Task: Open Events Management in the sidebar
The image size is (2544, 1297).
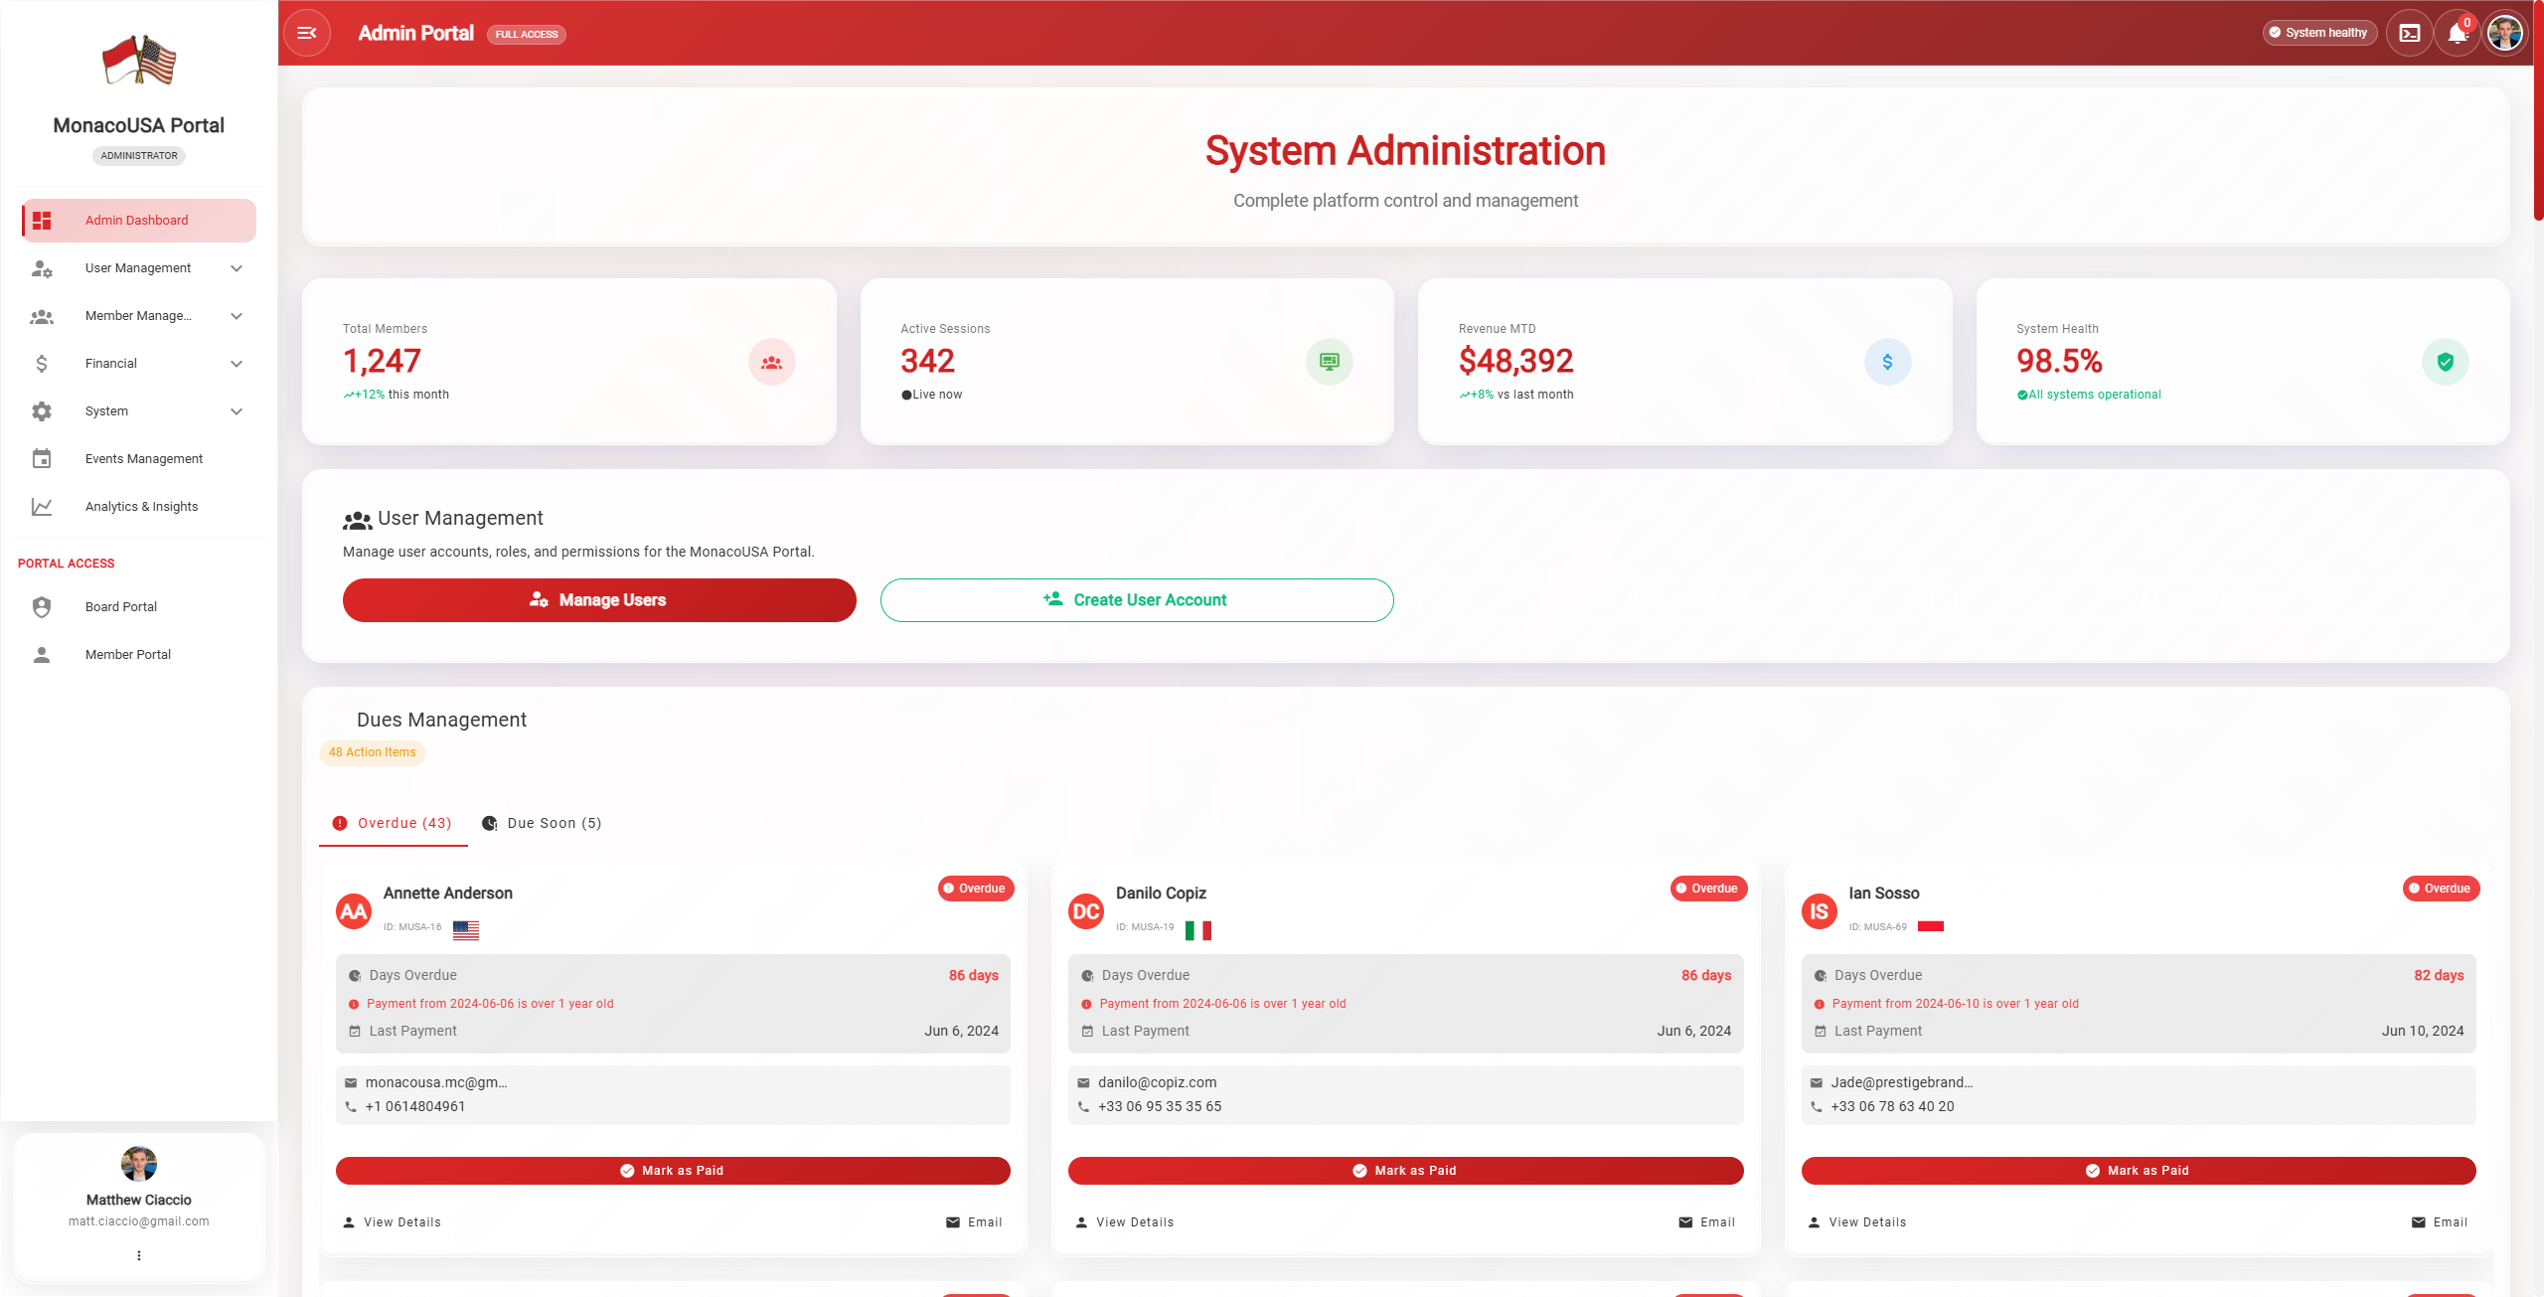Action: point(143,459)
